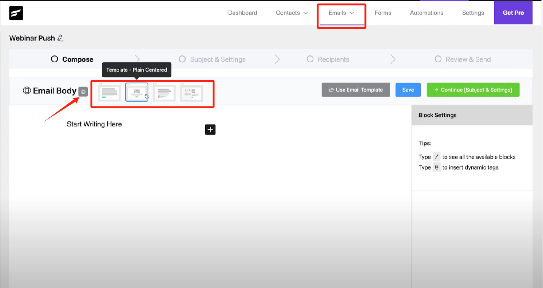
Task: Expand the Subject & Settings step
Action: pos(182,59)
